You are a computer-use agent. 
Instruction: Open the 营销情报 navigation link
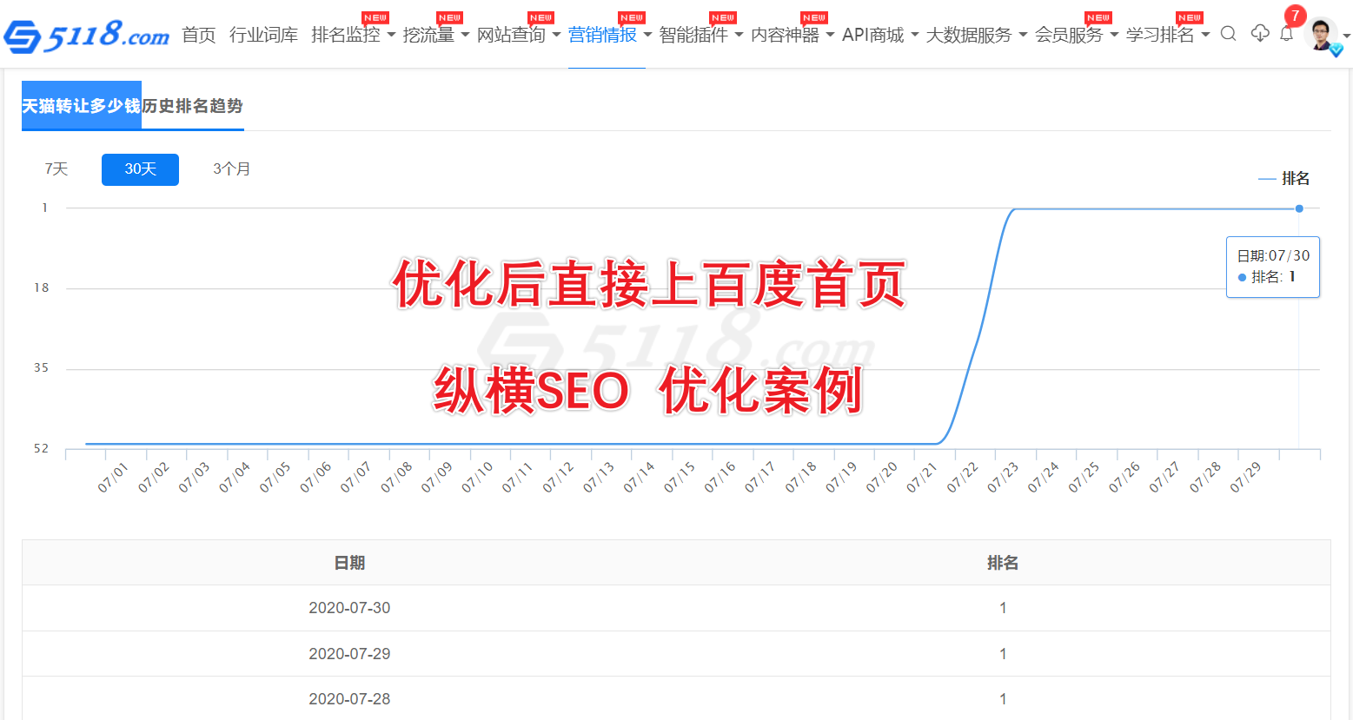[x=602, y=35]
